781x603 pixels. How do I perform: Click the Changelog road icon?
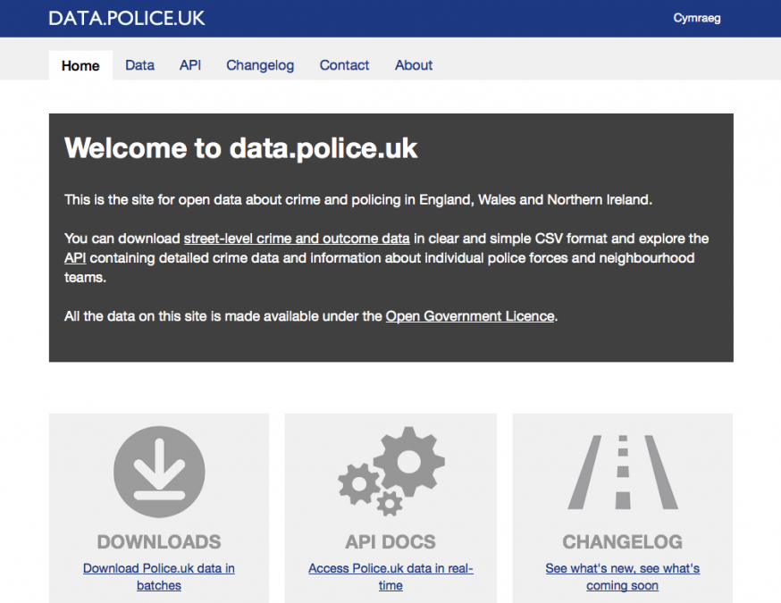(x=623, y=472)
